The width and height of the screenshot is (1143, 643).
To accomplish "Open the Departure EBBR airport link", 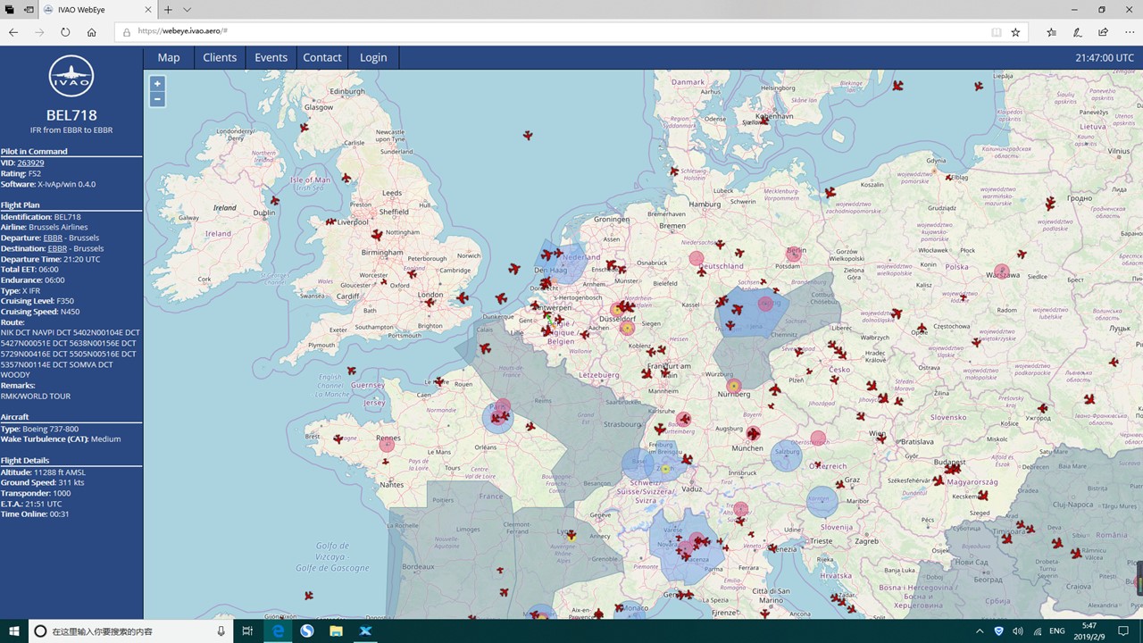I will 54,238.
